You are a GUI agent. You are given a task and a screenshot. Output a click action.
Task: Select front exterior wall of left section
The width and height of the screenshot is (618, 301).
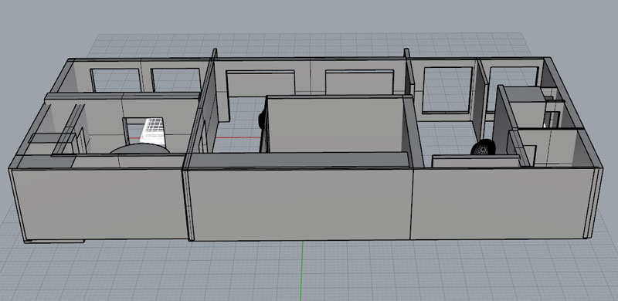click(x=100, y=204)
